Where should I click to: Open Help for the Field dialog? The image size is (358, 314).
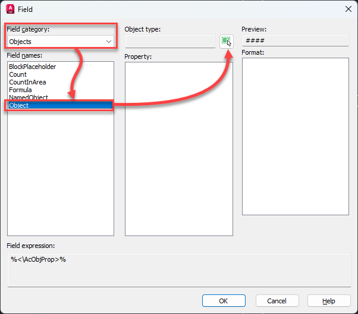[x=329, y=301]
